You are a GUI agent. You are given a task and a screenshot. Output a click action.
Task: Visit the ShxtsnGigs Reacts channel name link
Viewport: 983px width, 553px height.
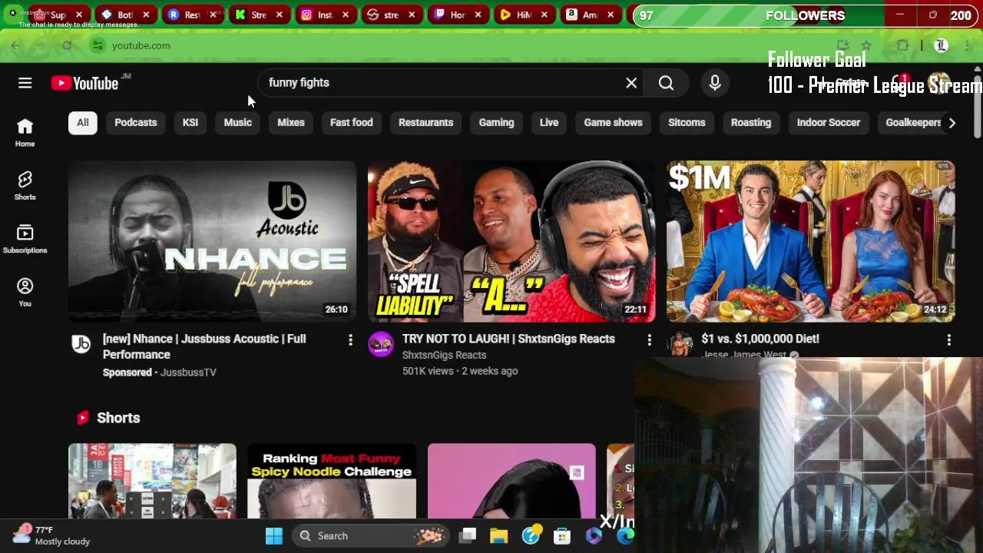(444, 355)
